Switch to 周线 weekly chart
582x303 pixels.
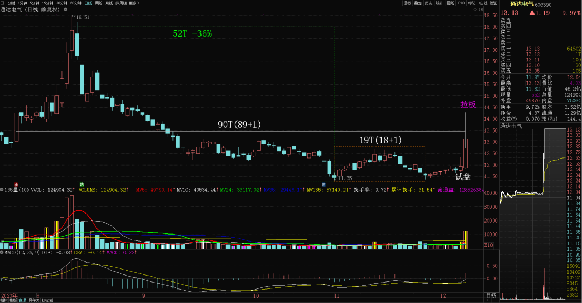tap(99, 3)
